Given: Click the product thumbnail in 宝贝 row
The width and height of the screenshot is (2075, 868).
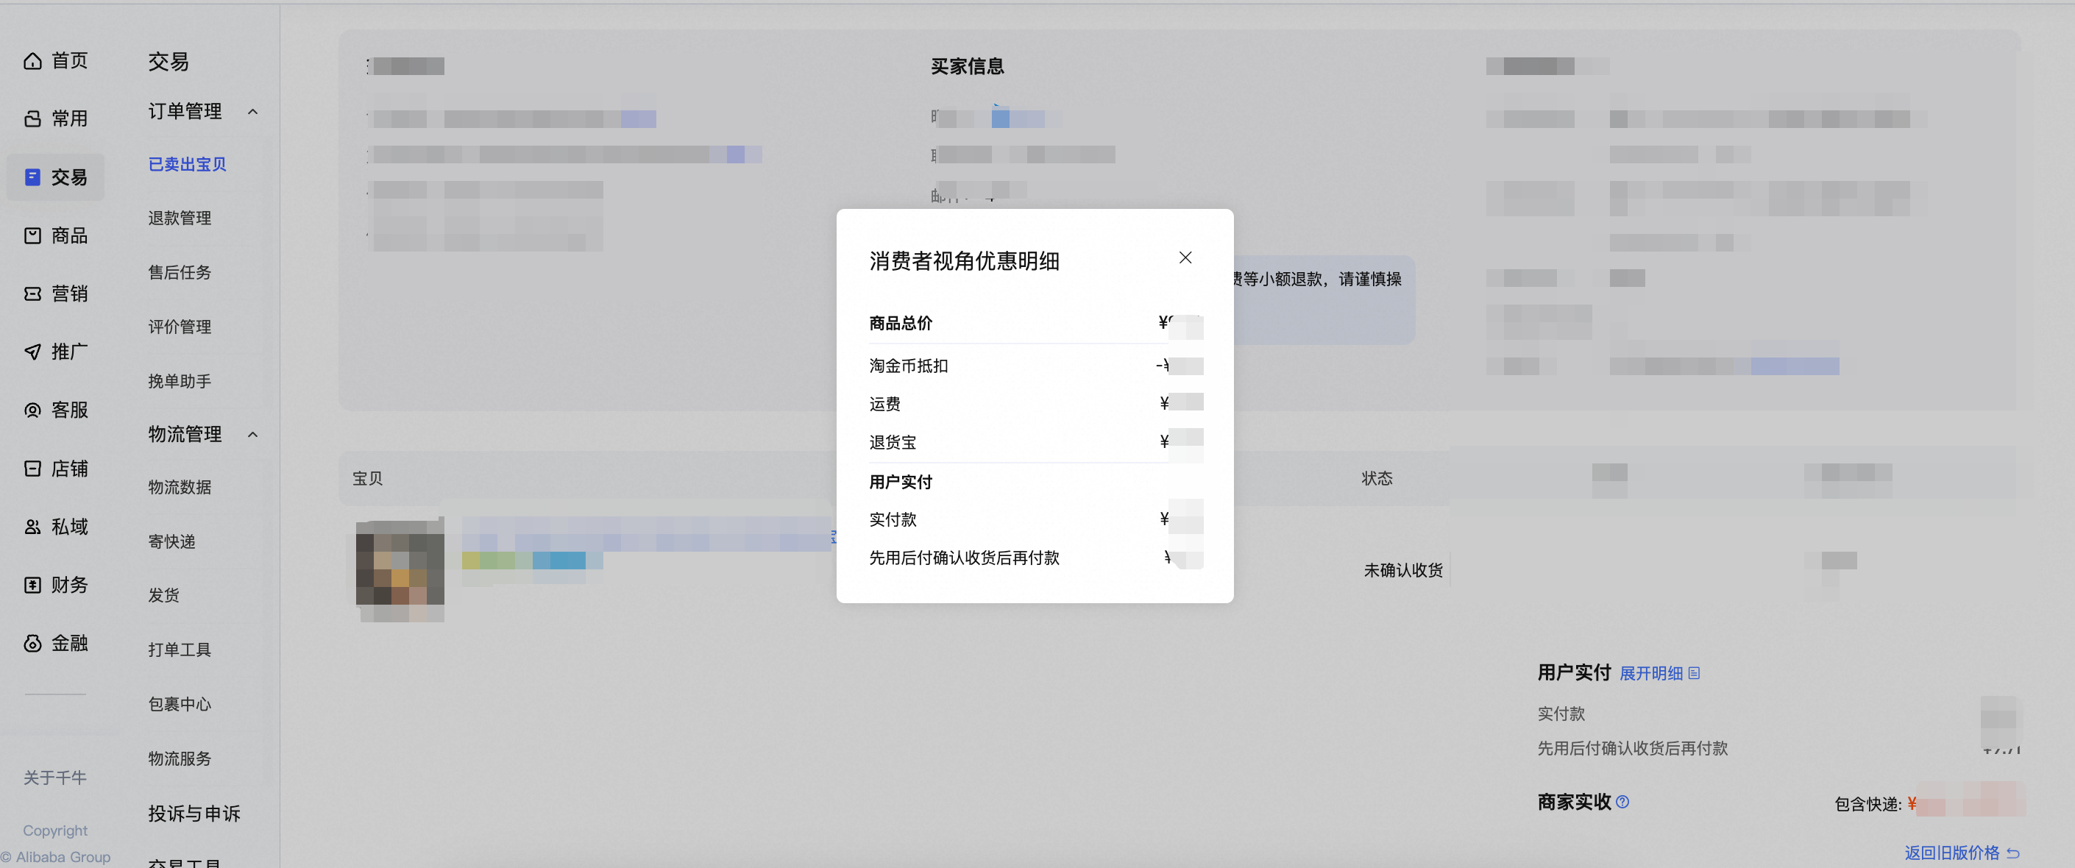Looking at the screenshot, I should (x=400, y=569).
